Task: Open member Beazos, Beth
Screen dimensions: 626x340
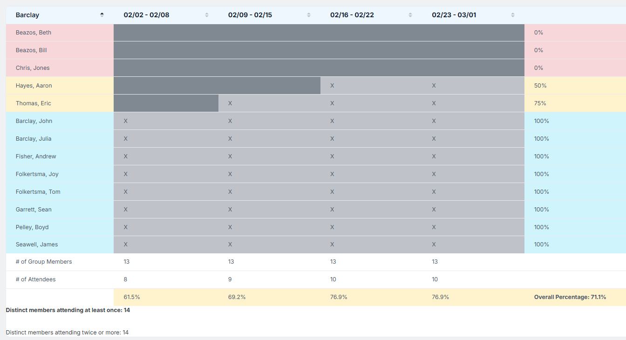Action: pyautogui.click(x=34, y=33)
